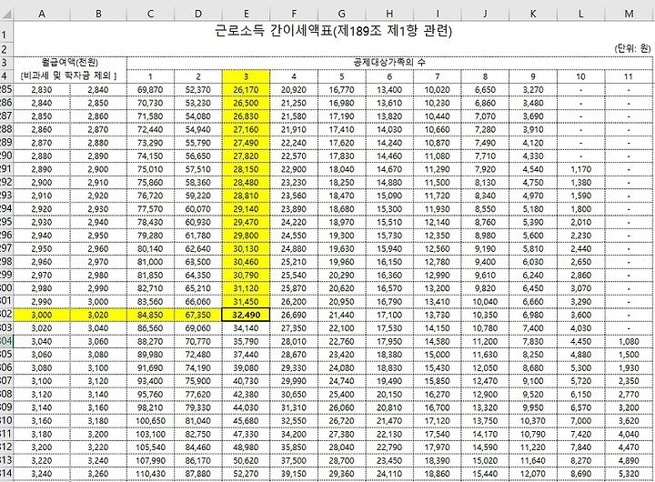Click cell 69,870 in column C
The width and height of the screenshot is (655, 482).
150,89
